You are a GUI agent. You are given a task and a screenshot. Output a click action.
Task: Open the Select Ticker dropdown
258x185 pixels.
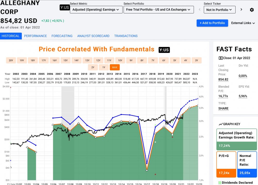219,10
